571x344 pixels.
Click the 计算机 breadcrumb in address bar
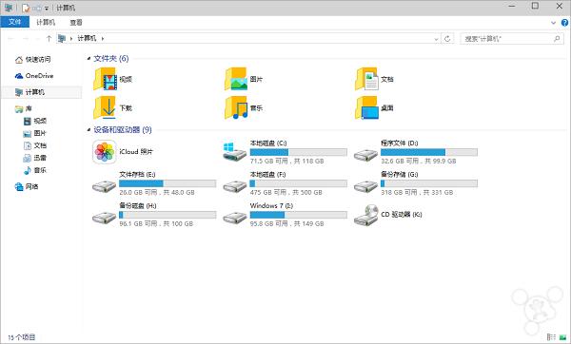click(x=87, y=38)
